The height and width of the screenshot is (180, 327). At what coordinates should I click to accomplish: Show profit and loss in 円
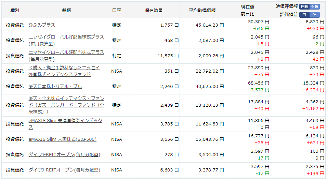pos(304,15)
